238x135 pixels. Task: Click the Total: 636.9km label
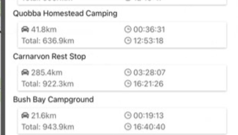point(48,41)
